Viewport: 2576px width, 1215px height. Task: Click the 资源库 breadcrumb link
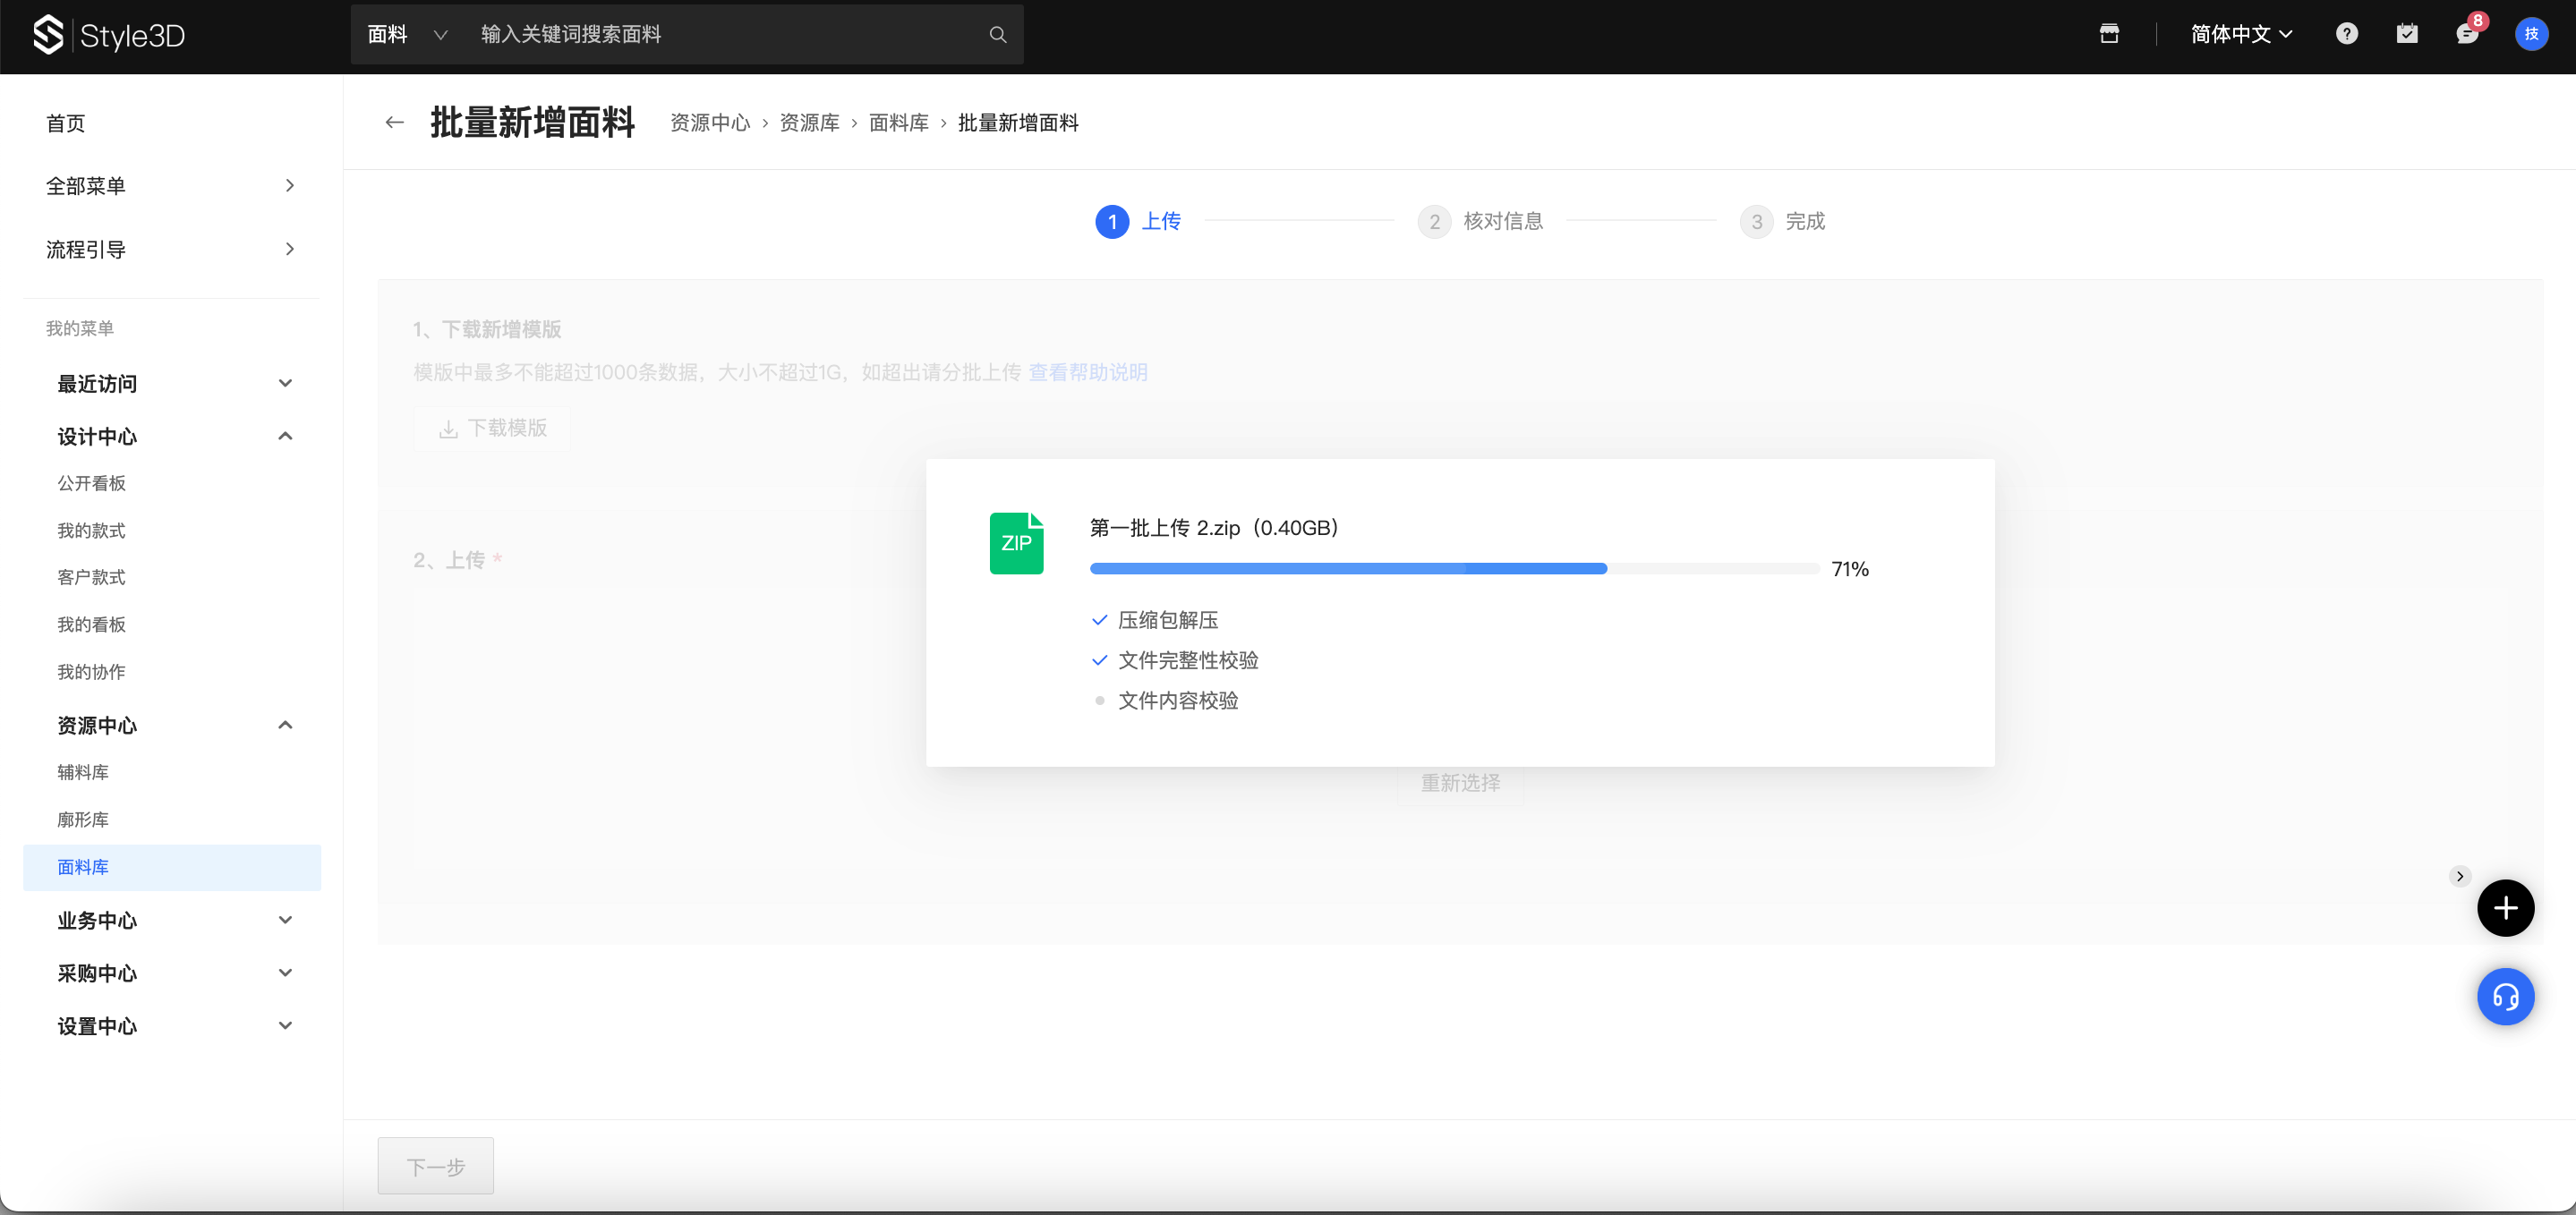click(808, 123)
